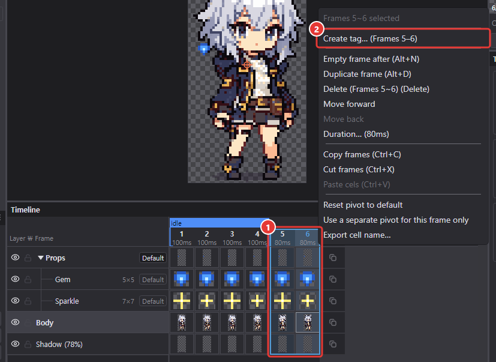Select Shadow cel in frame 1

pyautogui.click(x=182, y=344)
